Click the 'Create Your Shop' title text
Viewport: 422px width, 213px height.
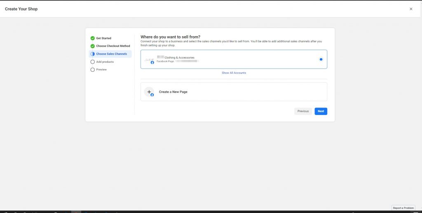21,9
